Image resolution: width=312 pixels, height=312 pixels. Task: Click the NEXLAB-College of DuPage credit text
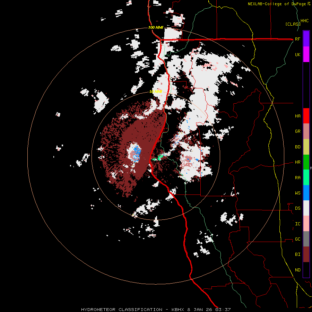(277, 4)
